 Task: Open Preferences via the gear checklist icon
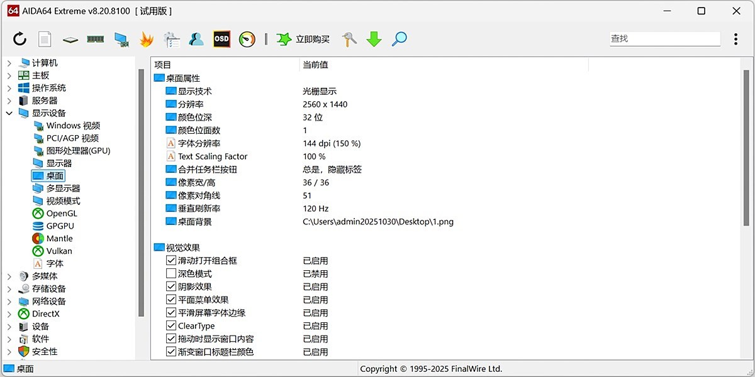point(171,39)
